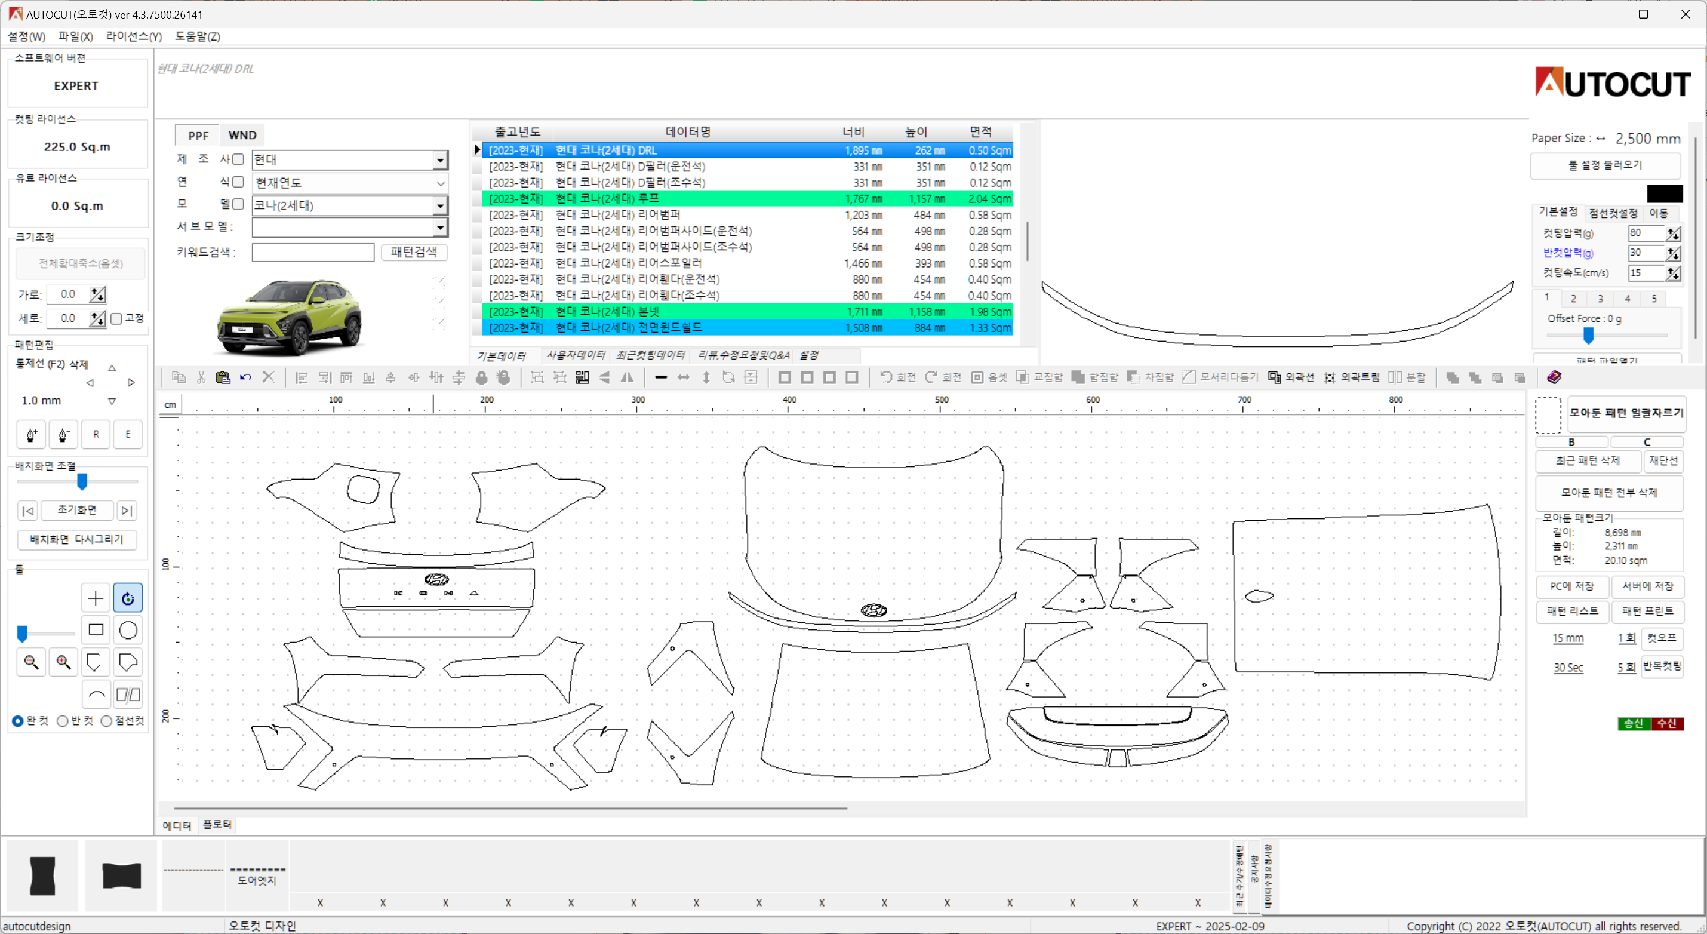Image resolution: width=1707 pixels, height=934 pixels.
Task: Switch to the 플로터 tab
Action: click(217, 825)
